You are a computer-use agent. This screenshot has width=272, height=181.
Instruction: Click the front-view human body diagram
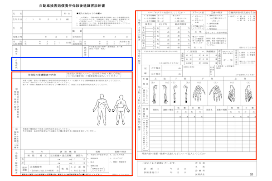pyautogui.click(x=102, y=110)
